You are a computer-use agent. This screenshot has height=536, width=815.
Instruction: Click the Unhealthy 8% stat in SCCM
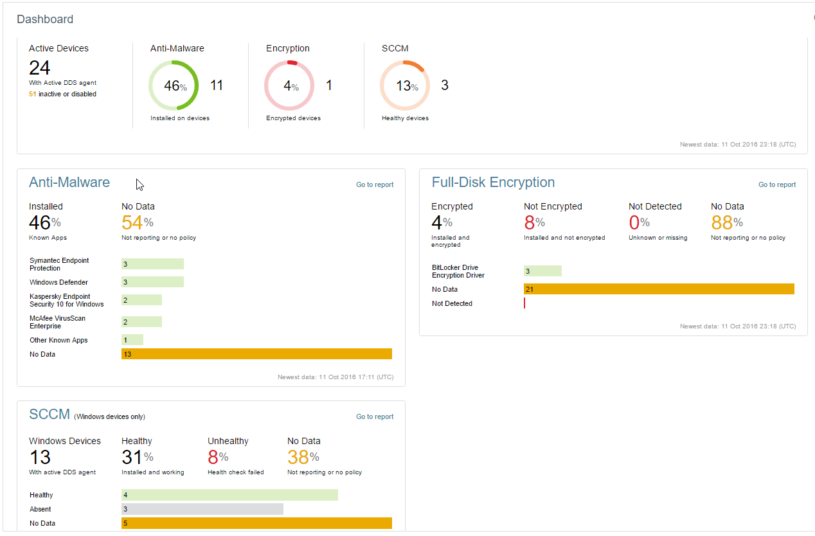tap(219, 456)
